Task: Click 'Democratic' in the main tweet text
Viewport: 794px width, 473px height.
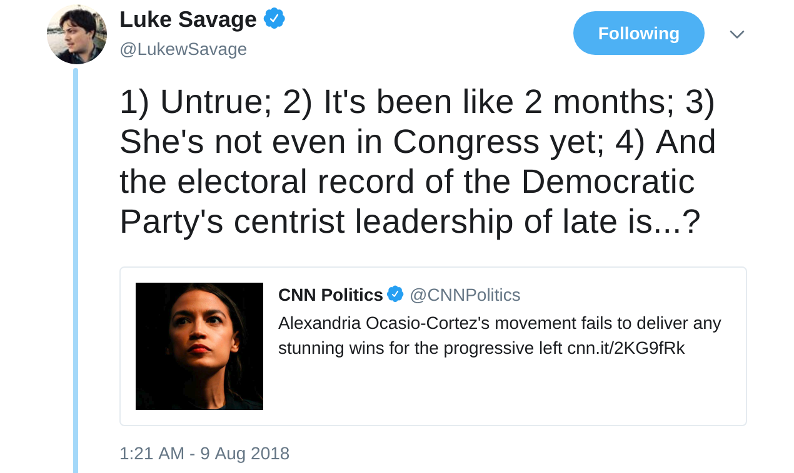Action: 608,182
